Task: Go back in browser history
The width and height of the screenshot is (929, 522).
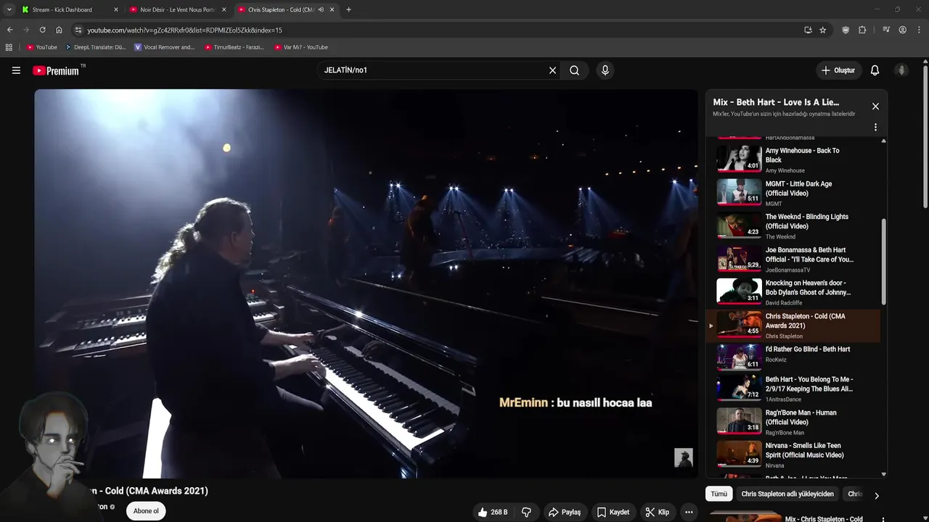Action: click(x=9, y=30)
